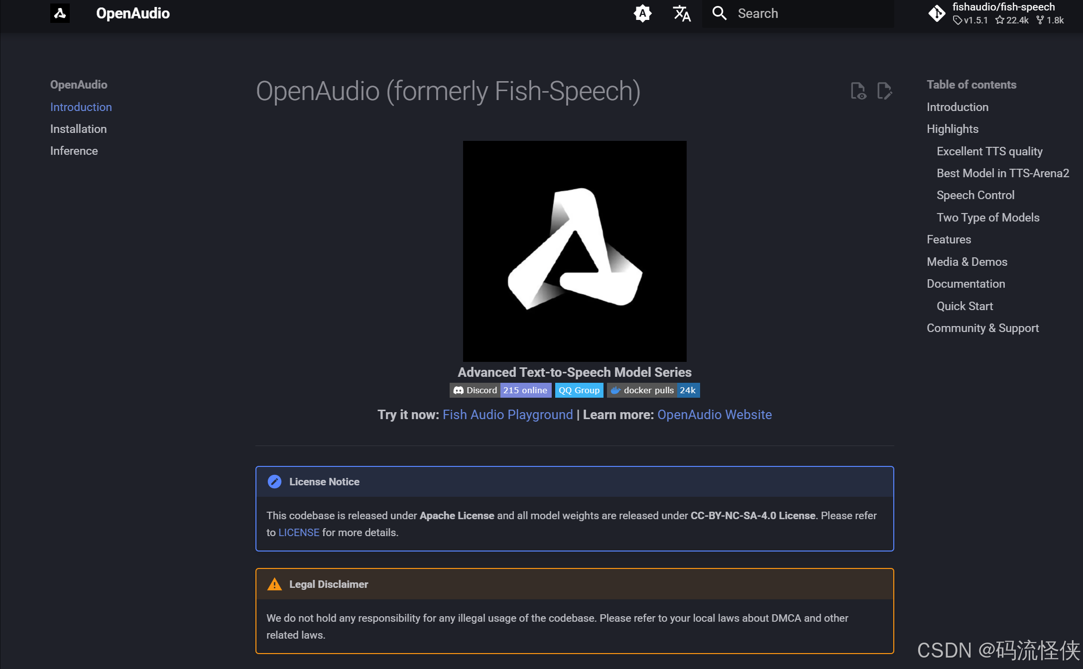Viewport: 1083px width, 669px height.
Task: Jump to Speech Control section
Action: 975,195
